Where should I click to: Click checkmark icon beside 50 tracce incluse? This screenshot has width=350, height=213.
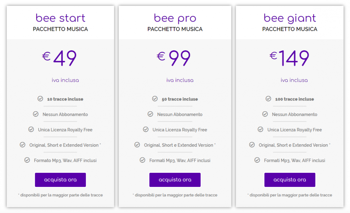155,99
